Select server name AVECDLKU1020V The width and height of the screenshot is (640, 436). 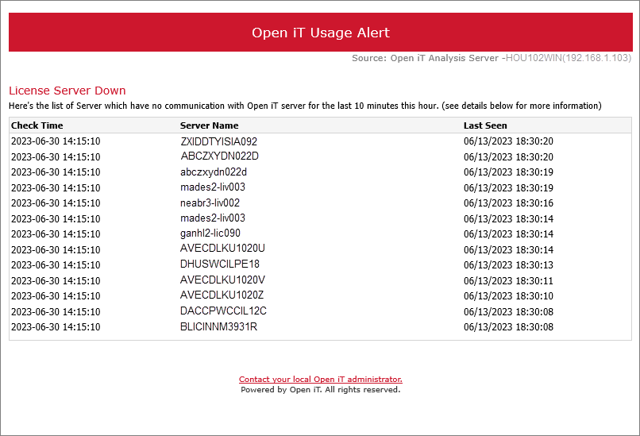click(x=222, y=280)
